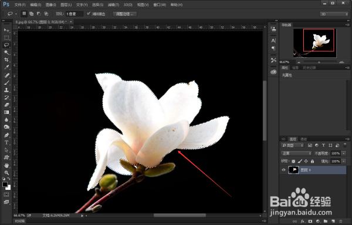Image resolution: width=352 pixels, height=225 pixels.
Task: Enable pixel layer filter
Action: (x=310, y=146)
